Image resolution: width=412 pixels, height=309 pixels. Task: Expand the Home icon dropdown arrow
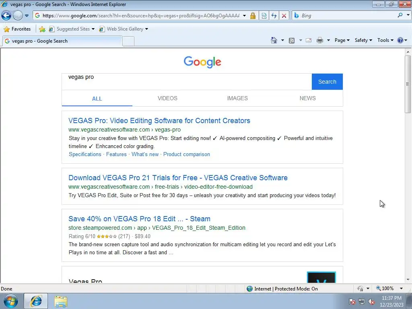point(282,40)
